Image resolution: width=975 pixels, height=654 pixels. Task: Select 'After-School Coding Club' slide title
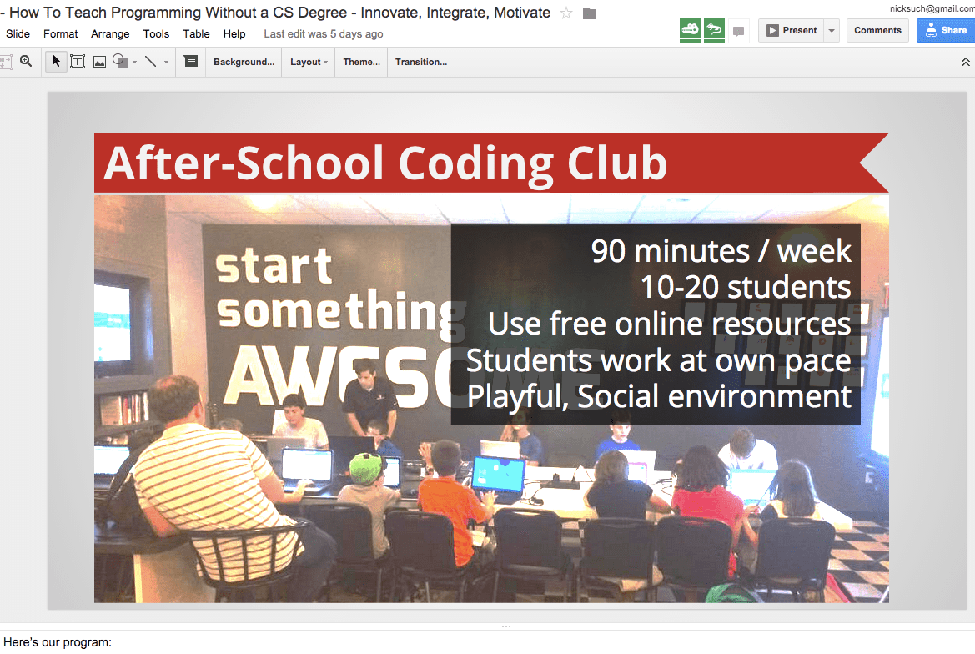[385, 163]
